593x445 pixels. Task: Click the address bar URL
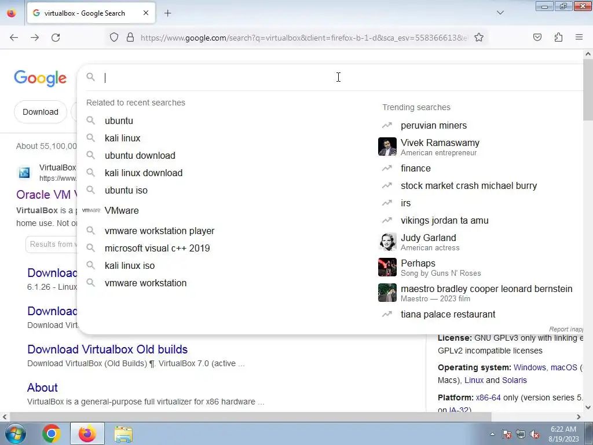point(303,38)
